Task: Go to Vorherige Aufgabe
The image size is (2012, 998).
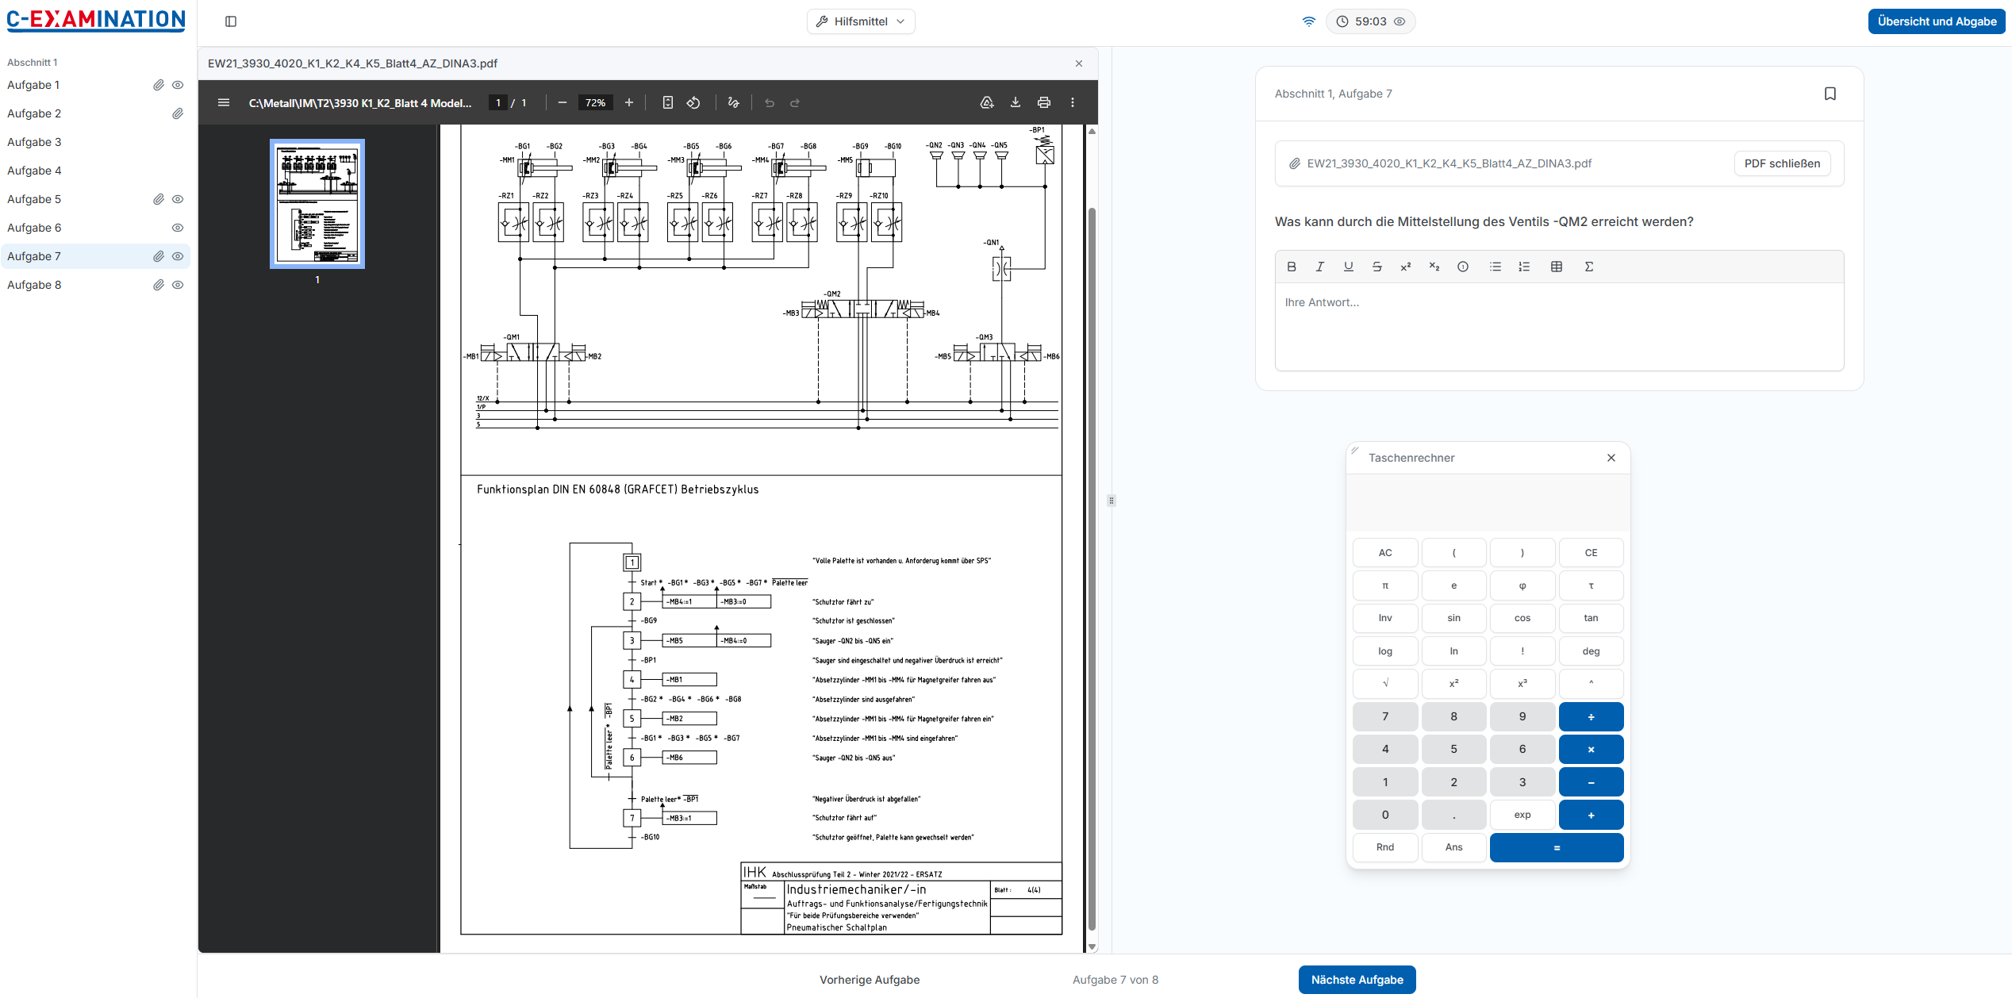Action: (x=870, y=980)
